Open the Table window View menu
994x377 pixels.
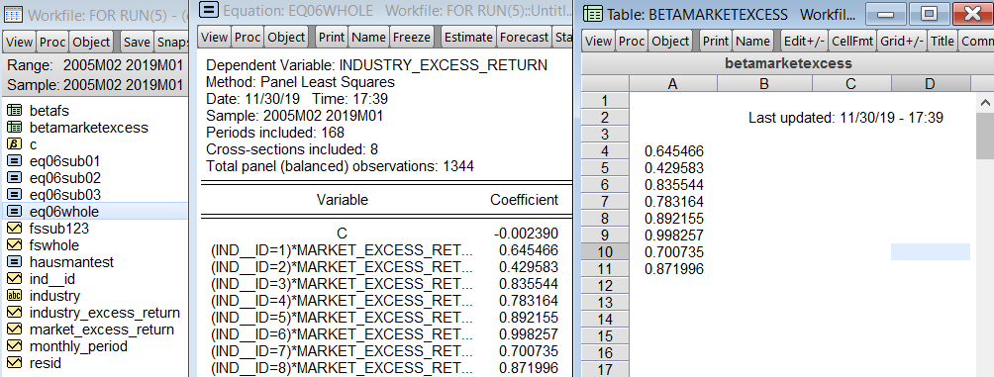point(598,42)
